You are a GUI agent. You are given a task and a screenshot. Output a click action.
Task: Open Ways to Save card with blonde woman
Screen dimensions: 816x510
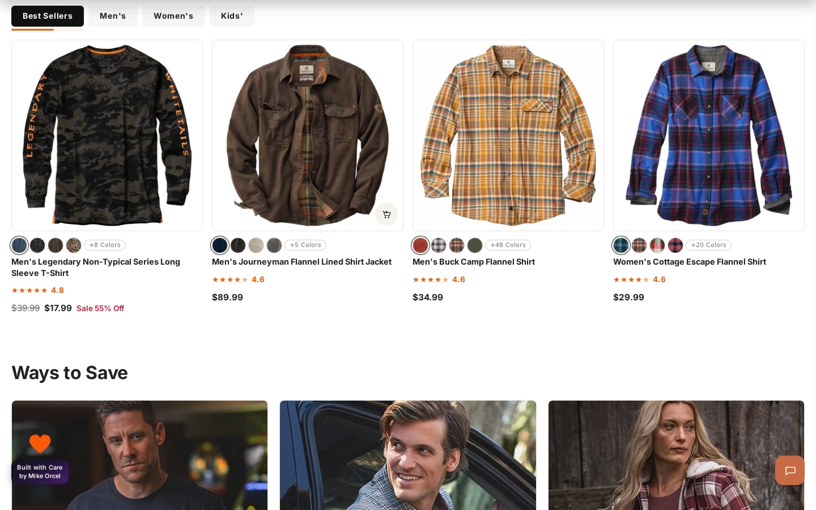point(676,456)
